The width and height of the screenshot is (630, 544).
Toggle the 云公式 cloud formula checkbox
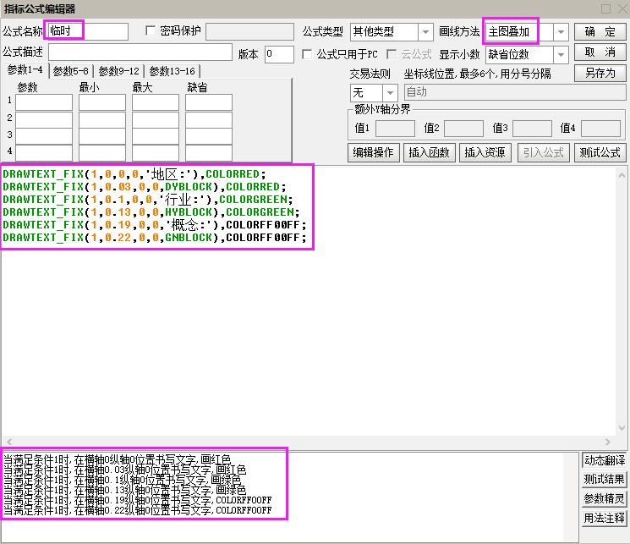point(392,54)
